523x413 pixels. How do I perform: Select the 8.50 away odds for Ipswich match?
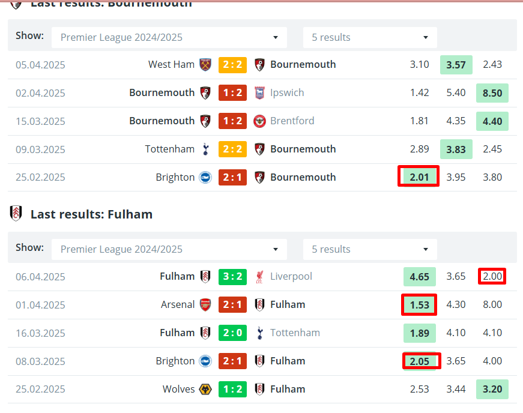coord(492,93)
